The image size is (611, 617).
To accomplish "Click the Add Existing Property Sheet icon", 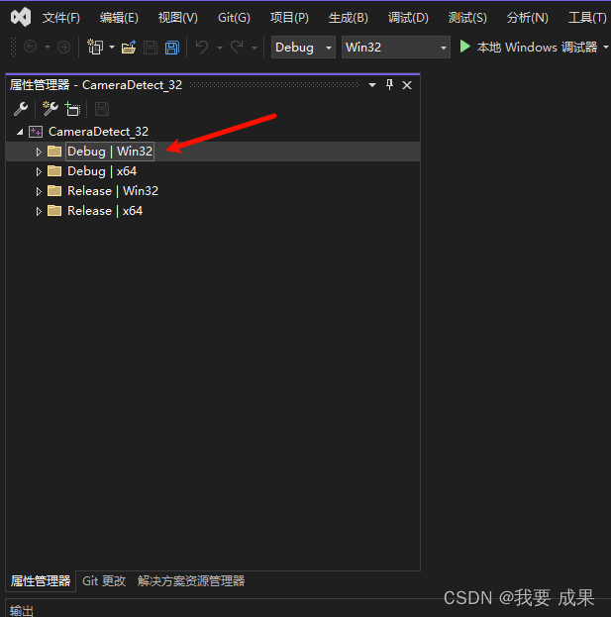I will (72, 109).
